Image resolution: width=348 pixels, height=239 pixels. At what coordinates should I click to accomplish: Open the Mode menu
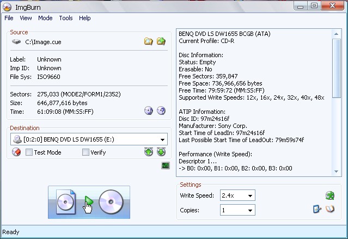tap(45, 18)
